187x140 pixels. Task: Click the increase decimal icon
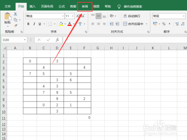coord(177,24)
